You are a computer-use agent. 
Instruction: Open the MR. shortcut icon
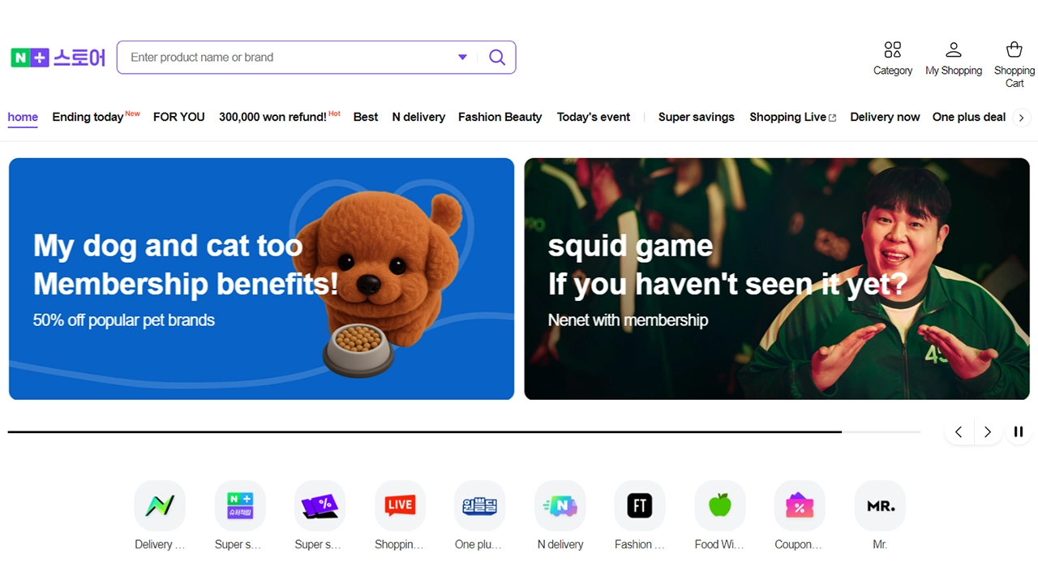[880, 505]
